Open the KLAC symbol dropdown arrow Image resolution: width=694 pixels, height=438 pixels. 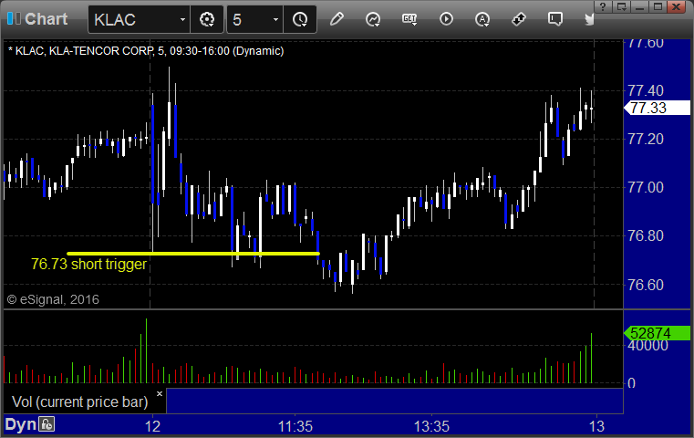click(x=182, y=19)
